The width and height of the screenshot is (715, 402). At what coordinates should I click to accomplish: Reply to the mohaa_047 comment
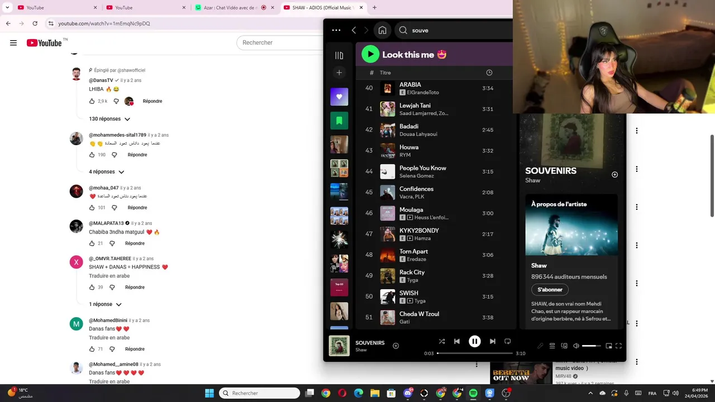pyautogui.click(x=137, y=208)
